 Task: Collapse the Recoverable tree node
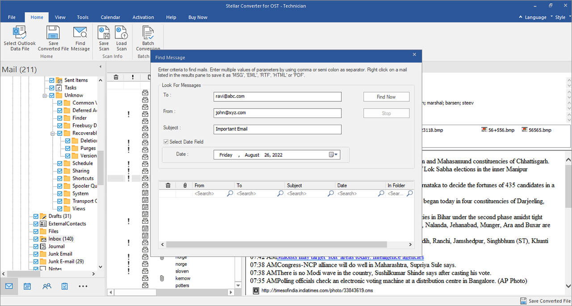pyautogui.click(x=53, y=133)
